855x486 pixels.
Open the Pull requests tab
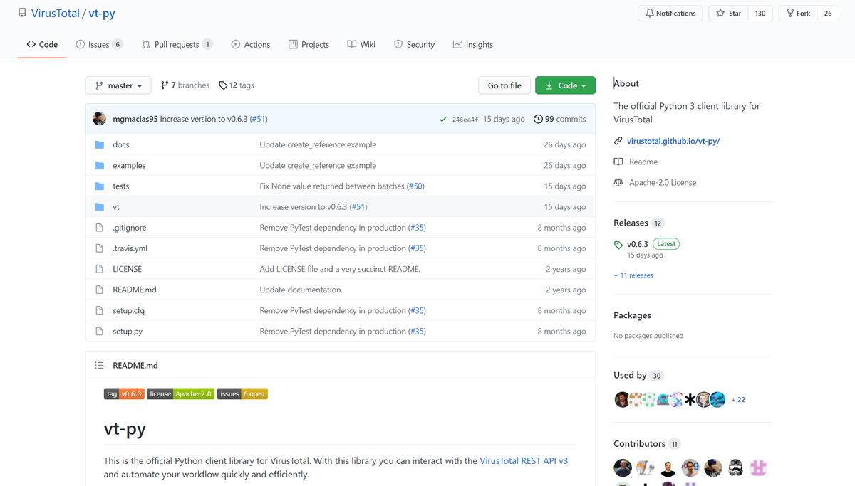(x=177, y=44)
